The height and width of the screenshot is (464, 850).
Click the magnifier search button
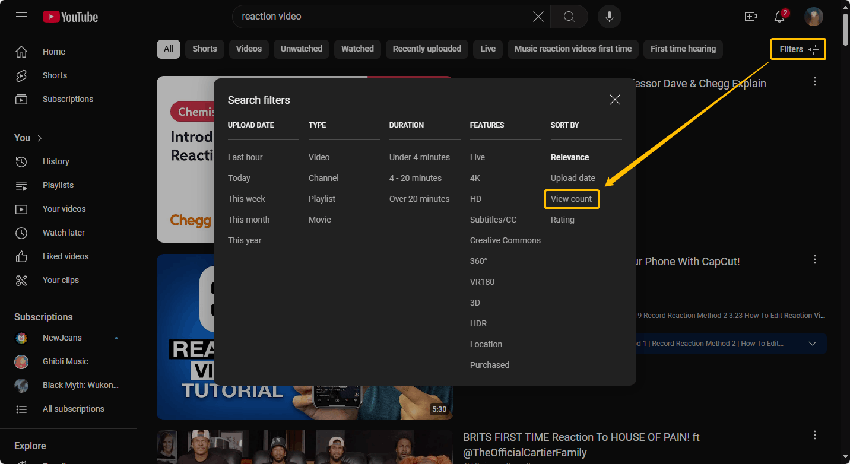[569, 17]
